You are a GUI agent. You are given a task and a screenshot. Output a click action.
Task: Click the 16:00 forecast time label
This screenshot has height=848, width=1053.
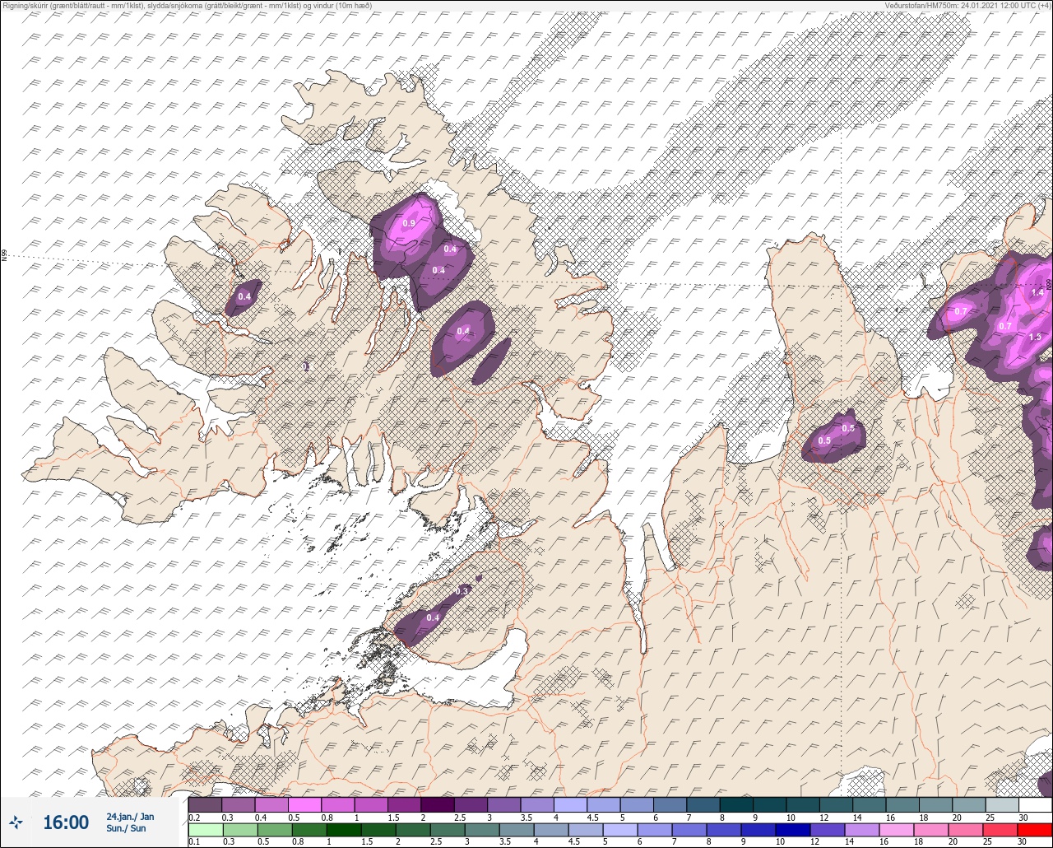[66, 822]
